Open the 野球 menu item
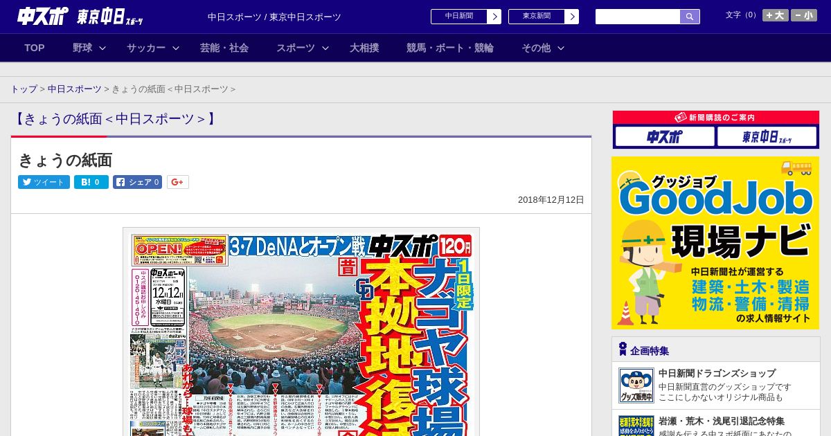Viewport: 831px width, 436px height. [82, 48]
